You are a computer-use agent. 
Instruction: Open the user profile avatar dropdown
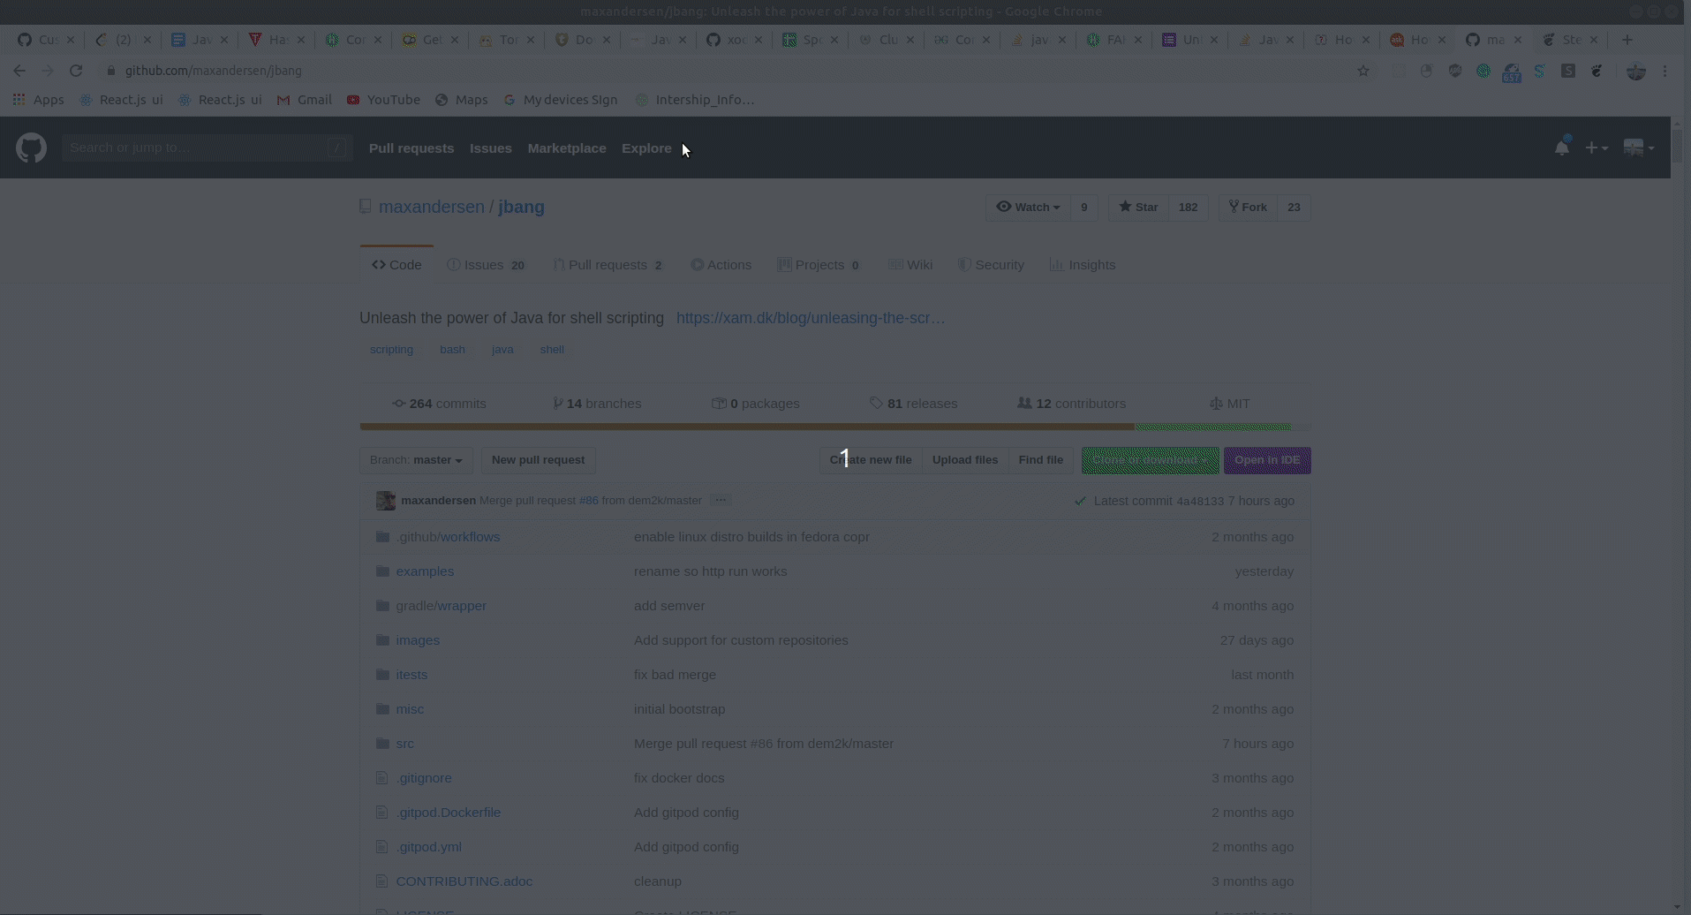click(1638, 147)
